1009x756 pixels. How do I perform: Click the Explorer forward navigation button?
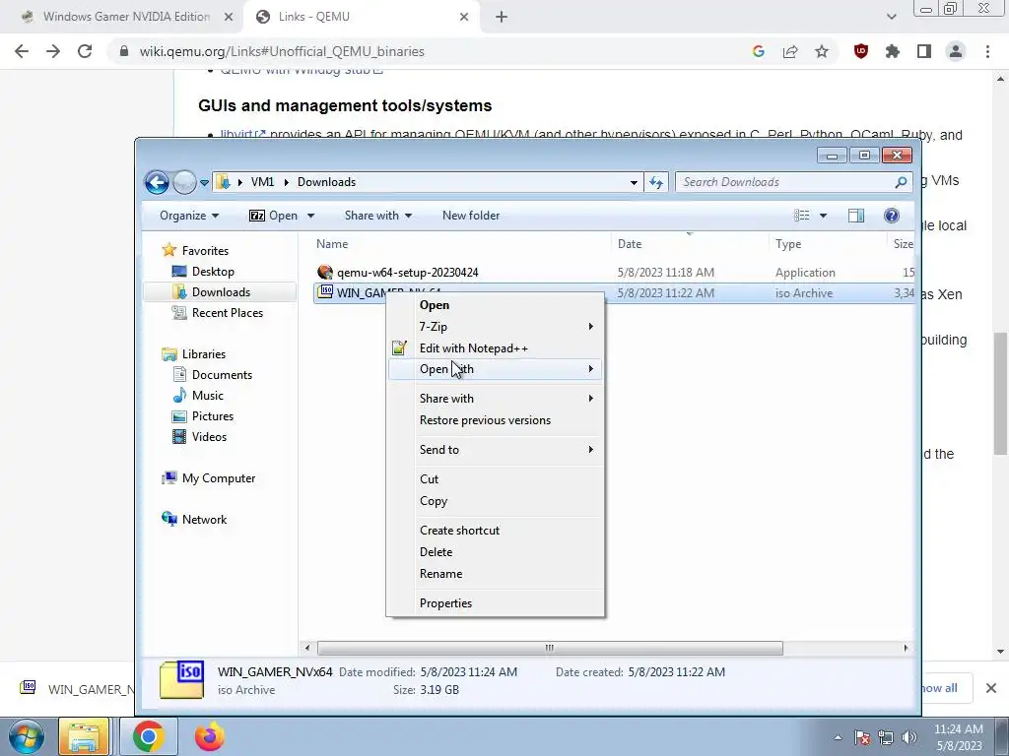(x=184, y=182)
